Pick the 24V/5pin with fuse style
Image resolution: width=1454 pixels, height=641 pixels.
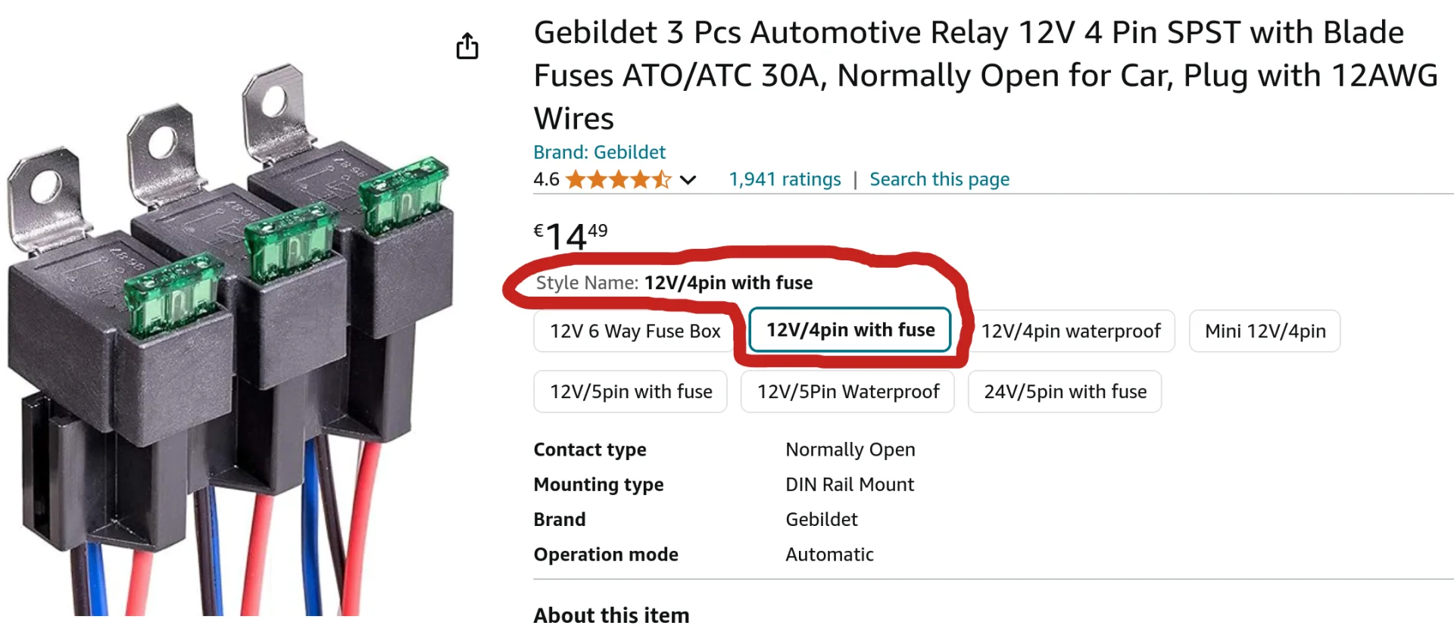click(x=1065, y=392)
